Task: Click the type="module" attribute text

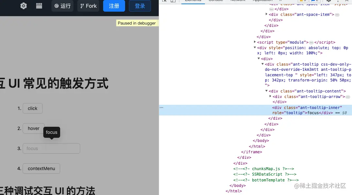Action: pyautogui.click(x=291, y=42)
